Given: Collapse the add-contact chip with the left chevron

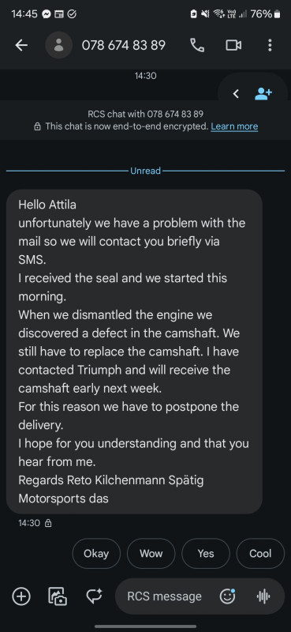Looking at the screenshot, I should tap(237, 94).
